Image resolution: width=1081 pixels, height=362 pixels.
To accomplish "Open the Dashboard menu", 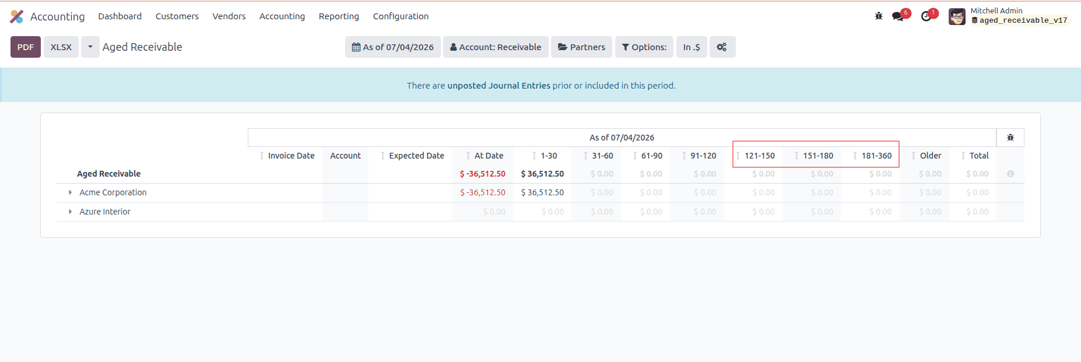I will 120,16.
